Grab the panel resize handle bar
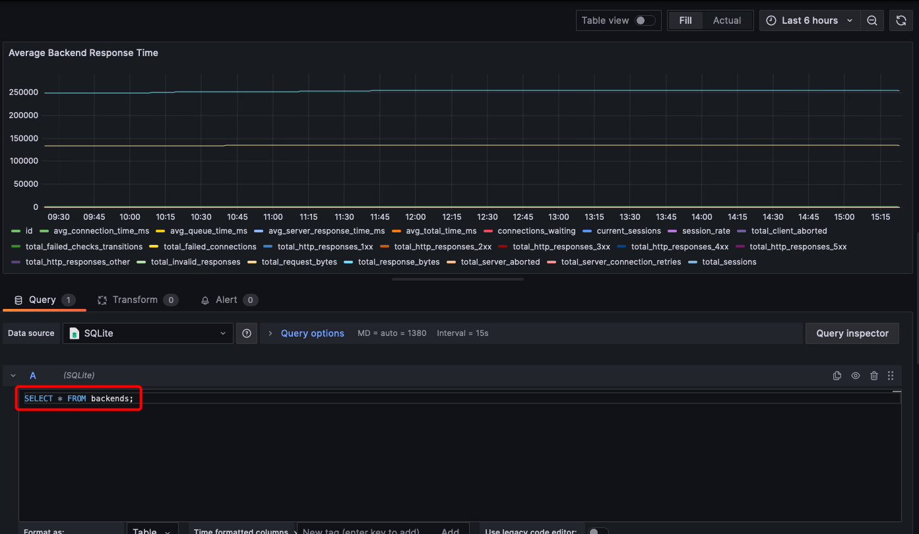Screen dimensions: 919x534 458,279
